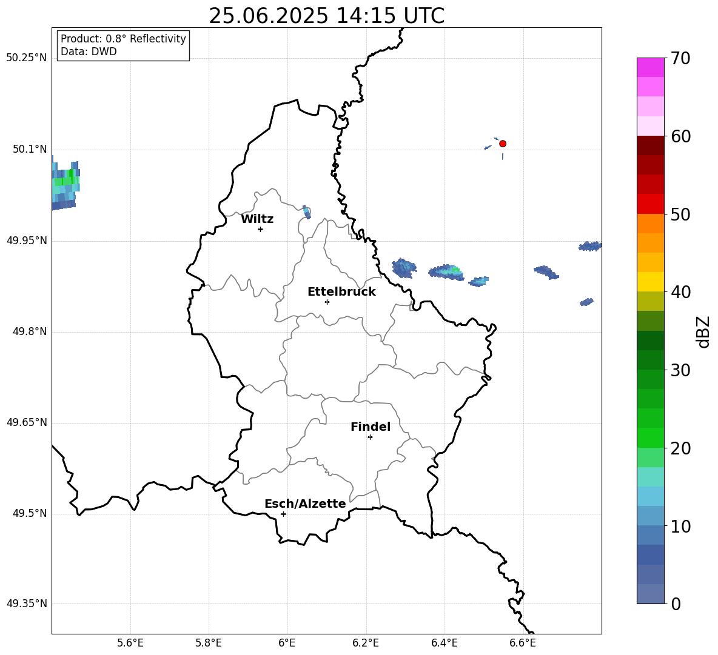
Task: Click the small radar echo northeast of Wiltz
Action: pyautogui.click(x=307, y=212)
